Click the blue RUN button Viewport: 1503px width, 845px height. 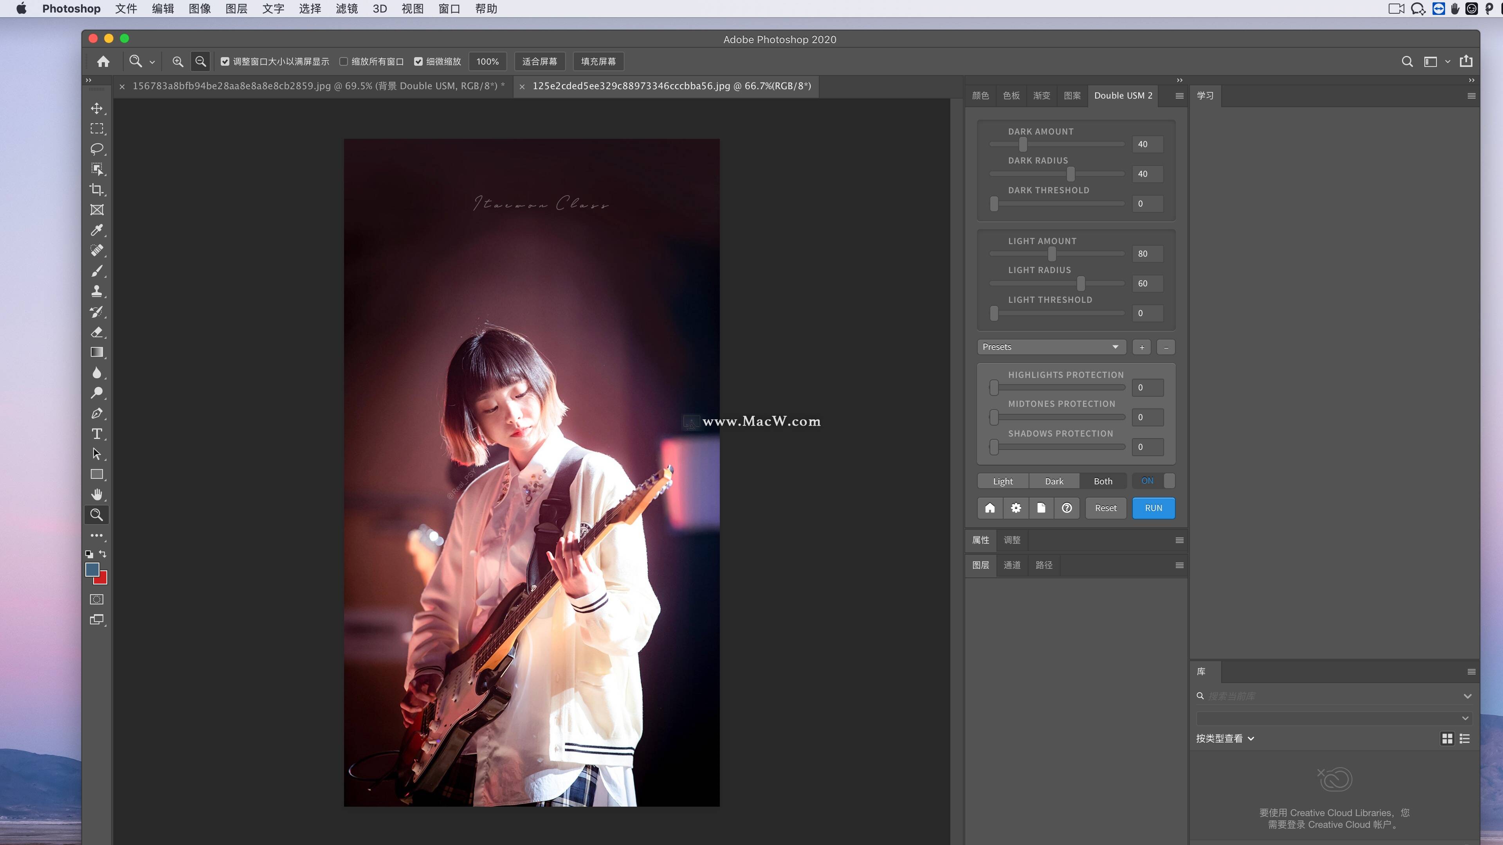[x=1153, y=508]
